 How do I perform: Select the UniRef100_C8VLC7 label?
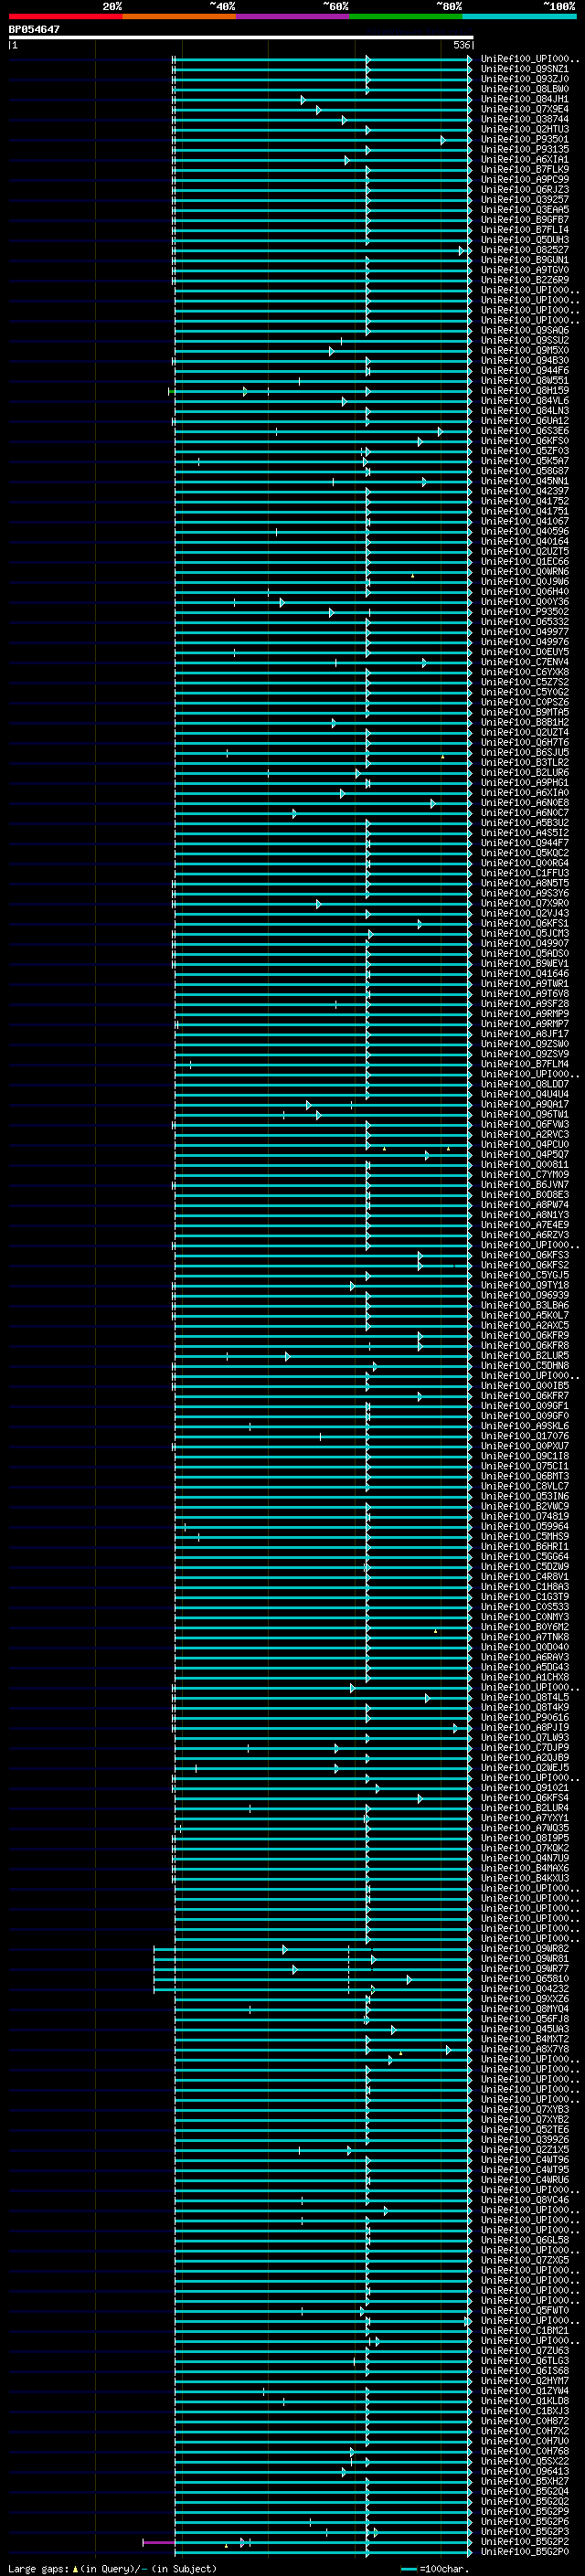525,1486
